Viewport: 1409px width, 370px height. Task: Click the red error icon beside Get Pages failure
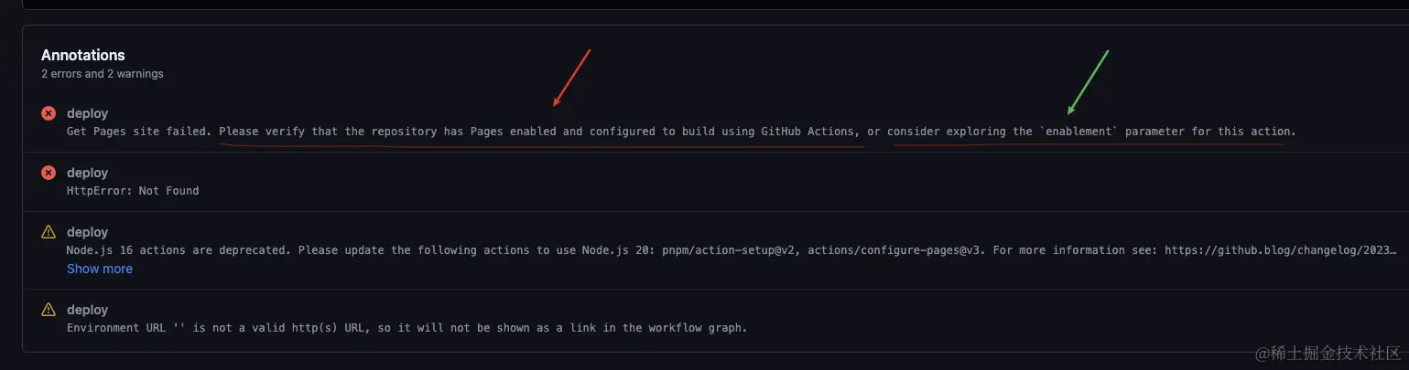49,113
